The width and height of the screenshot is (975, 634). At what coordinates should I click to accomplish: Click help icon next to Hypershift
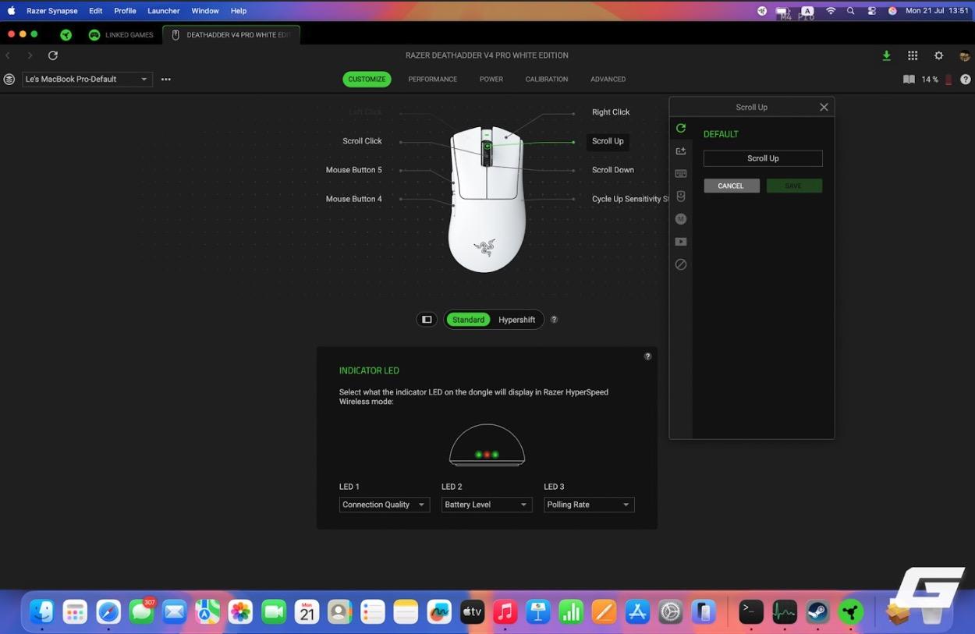pyautogui.click(x=554, y=320)
